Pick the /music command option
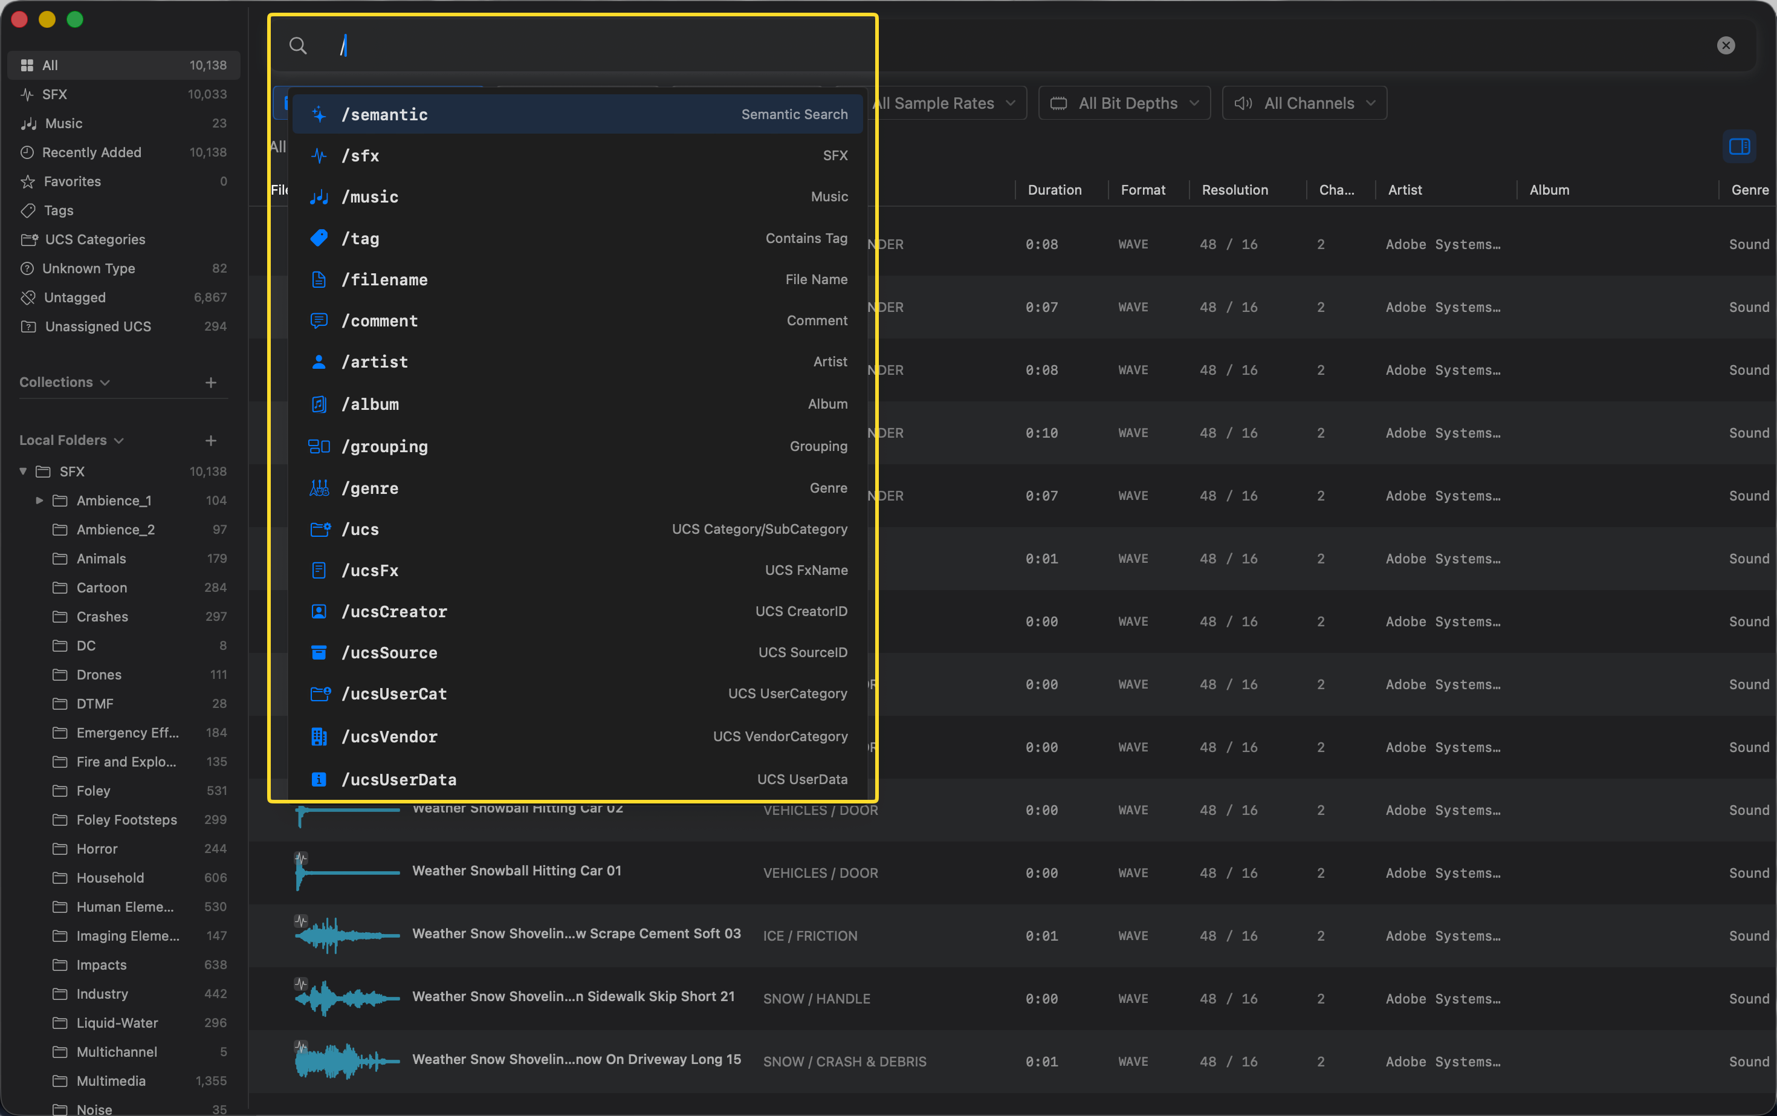The height and width of the screenshot is (1116, 1777). [x=577, y=197]
